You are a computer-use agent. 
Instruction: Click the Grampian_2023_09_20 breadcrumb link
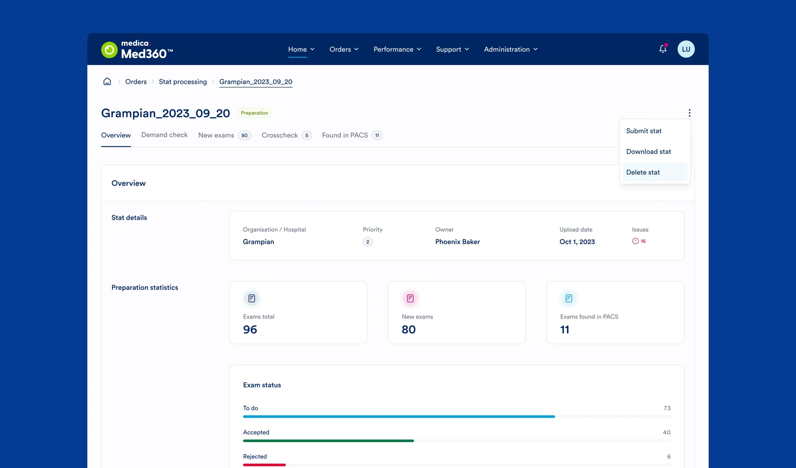coord(256,82)
